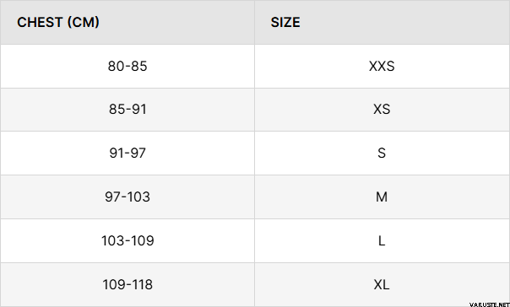Click the border line above XL row
The image size is (510, 307).
255,263
